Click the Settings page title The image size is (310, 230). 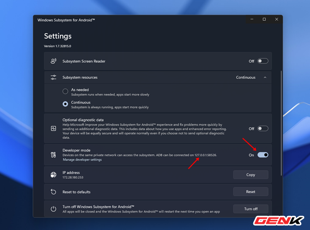coord(58,36)
